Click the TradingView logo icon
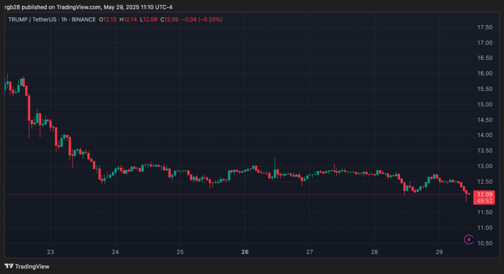 (x=9, y=266)
